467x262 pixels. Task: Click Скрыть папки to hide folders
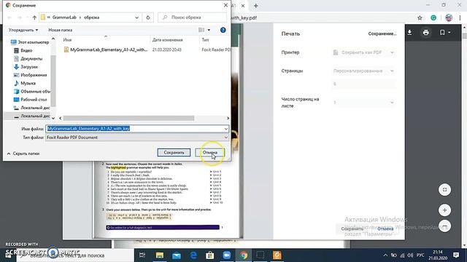pyautogui.click(x=23, y=154)
